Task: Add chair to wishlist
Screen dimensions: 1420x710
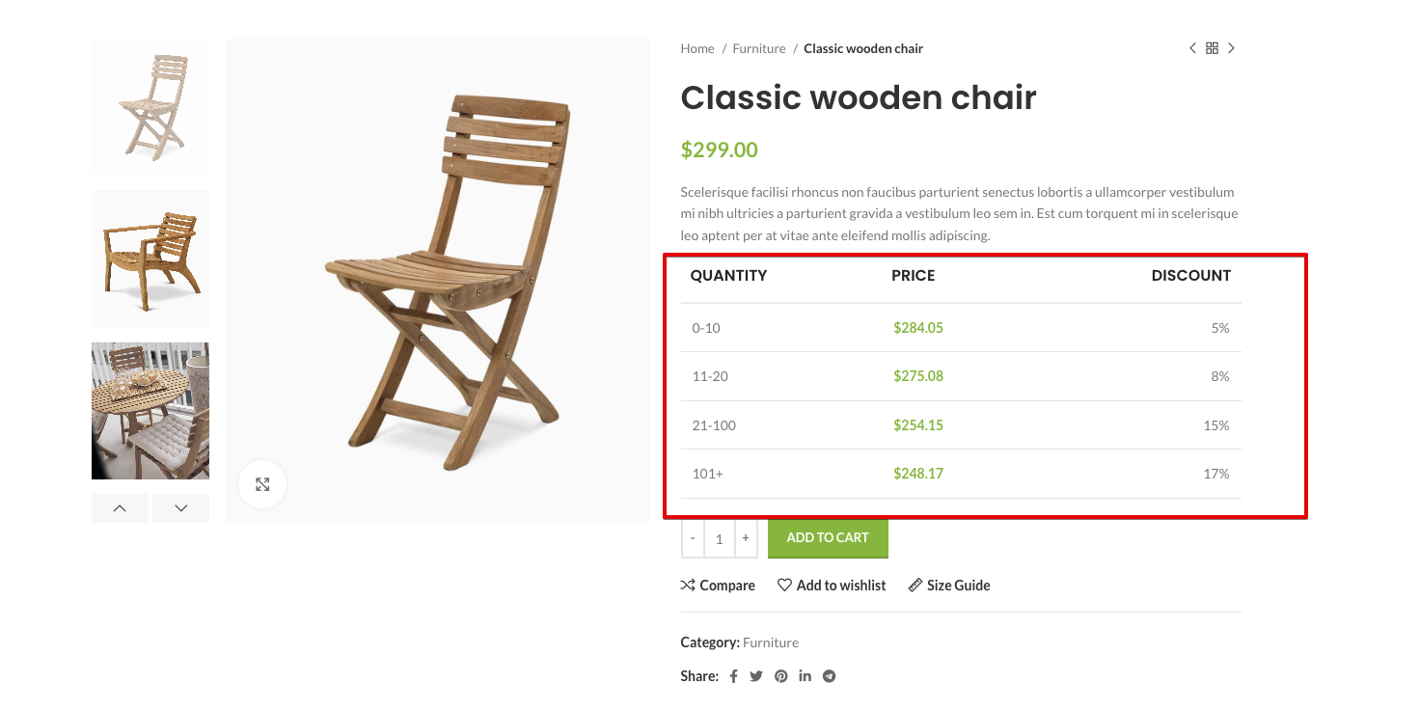Action: 832,586
